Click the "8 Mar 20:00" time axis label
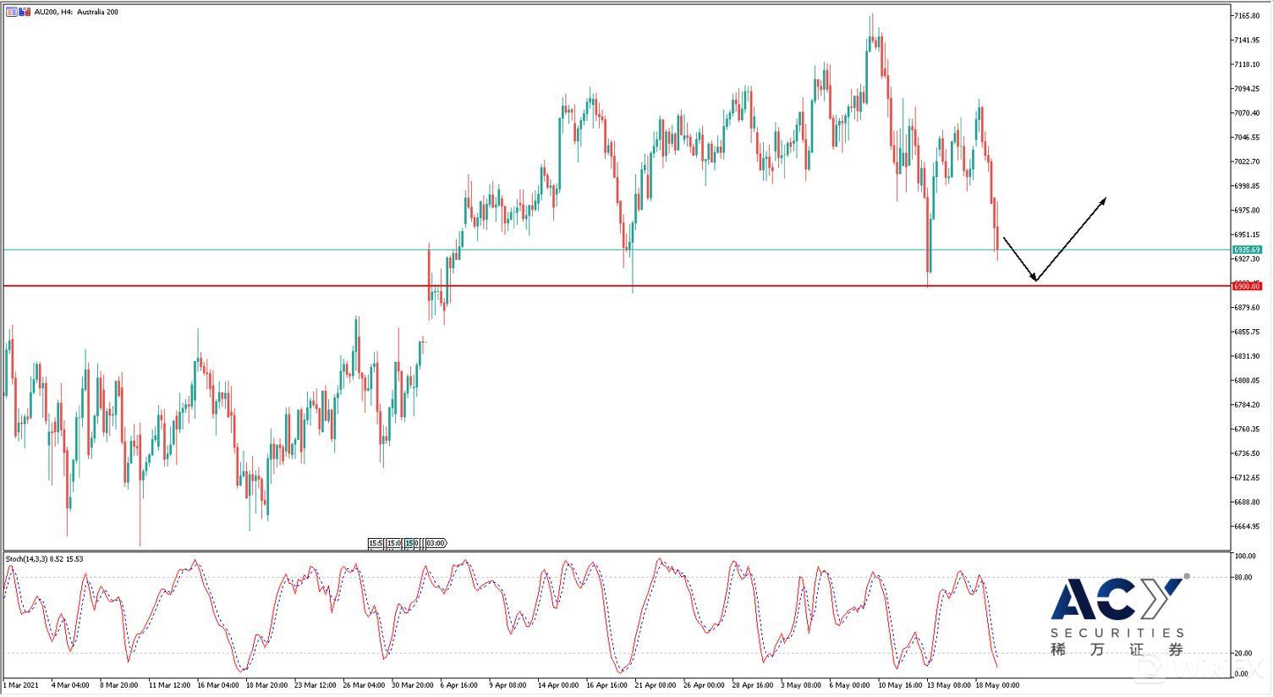 (119, 685)
